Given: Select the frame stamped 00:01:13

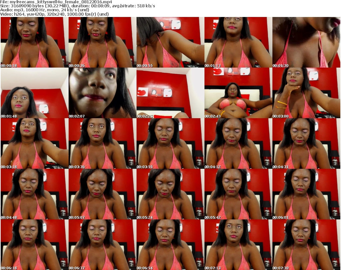Looking at the screenshot, I should (x=238, y=42).
